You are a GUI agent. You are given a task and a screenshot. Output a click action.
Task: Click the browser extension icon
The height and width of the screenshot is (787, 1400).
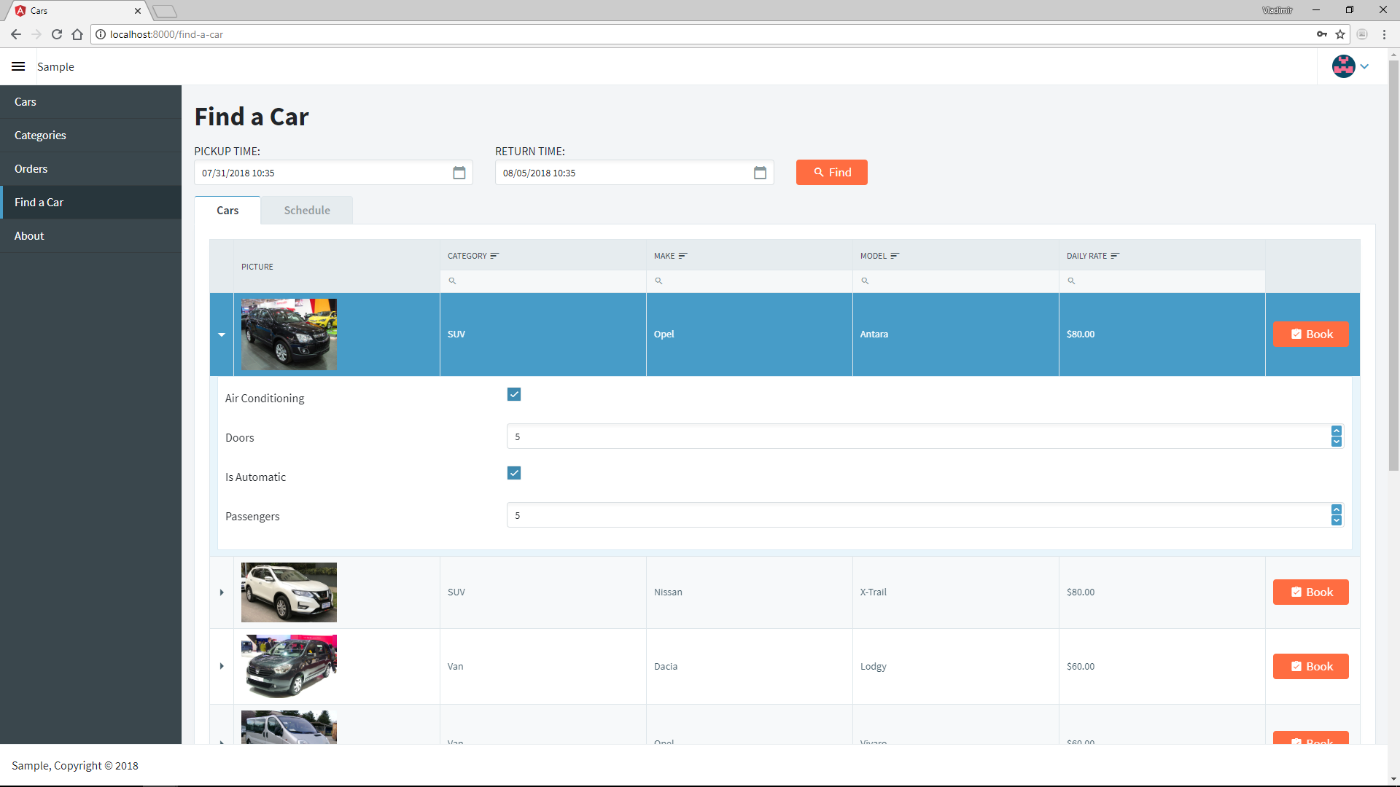pos(1362,34)
